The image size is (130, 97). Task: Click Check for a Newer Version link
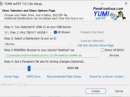pos(106,77)
